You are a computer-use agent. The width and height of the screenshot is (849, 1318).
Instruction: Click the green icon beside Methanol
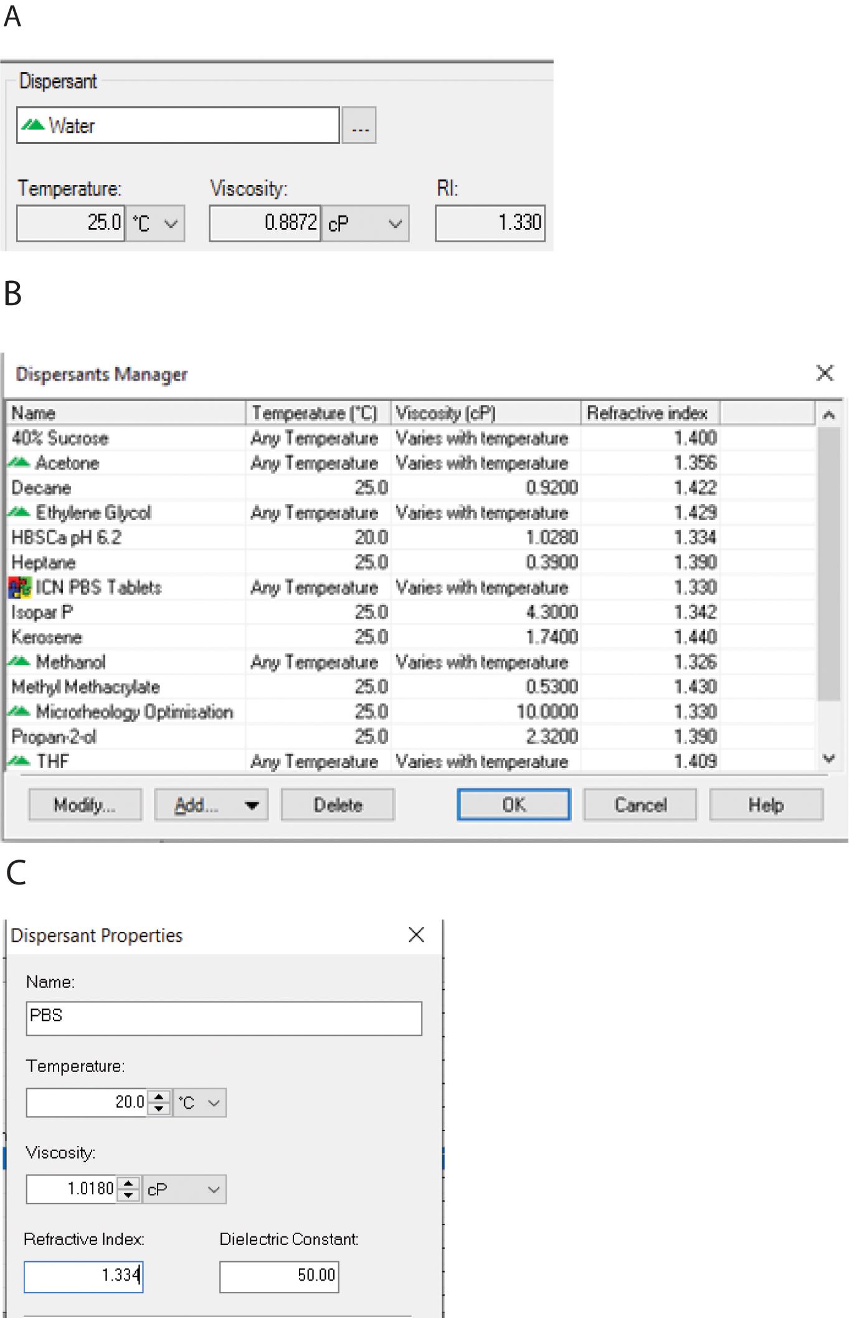tap(19, 661)
